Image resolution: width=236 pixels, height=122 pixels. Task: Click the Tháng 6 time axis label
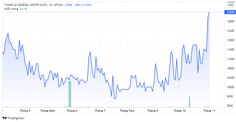(72, 111)
